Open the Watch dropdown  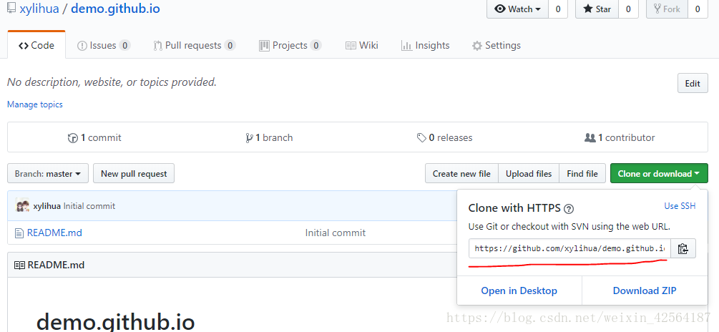pos(518,9)
